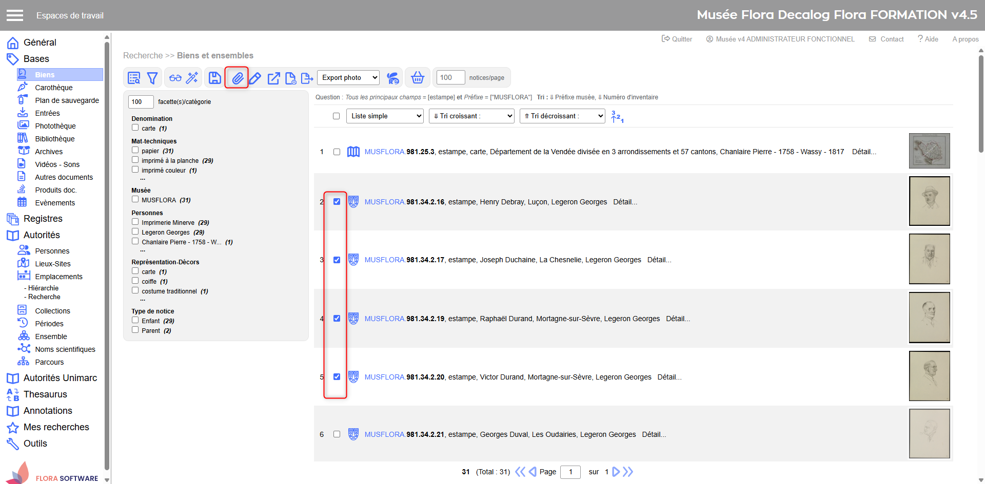Click the funnel filter icon

pyautogui.click(x=152, y=78)
